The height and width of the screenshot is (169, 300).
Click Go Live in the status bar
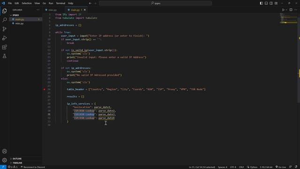[281, 167]
